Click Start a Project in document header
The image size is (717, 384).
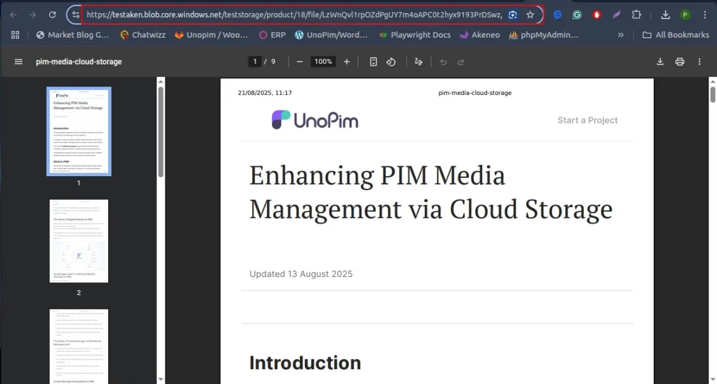pos(587,120)
